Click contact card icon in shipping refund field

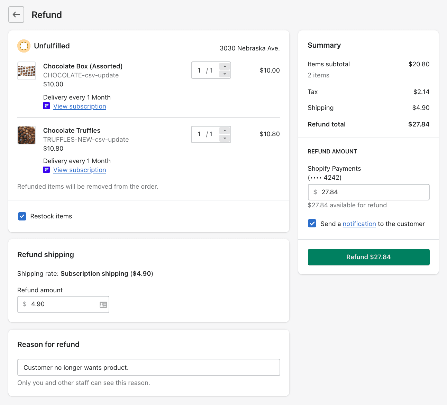coord(103,304)
